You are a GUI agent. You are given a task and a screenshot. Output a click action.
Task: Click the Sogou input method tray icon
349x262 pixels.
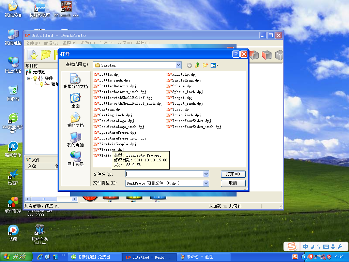[295, 257]
